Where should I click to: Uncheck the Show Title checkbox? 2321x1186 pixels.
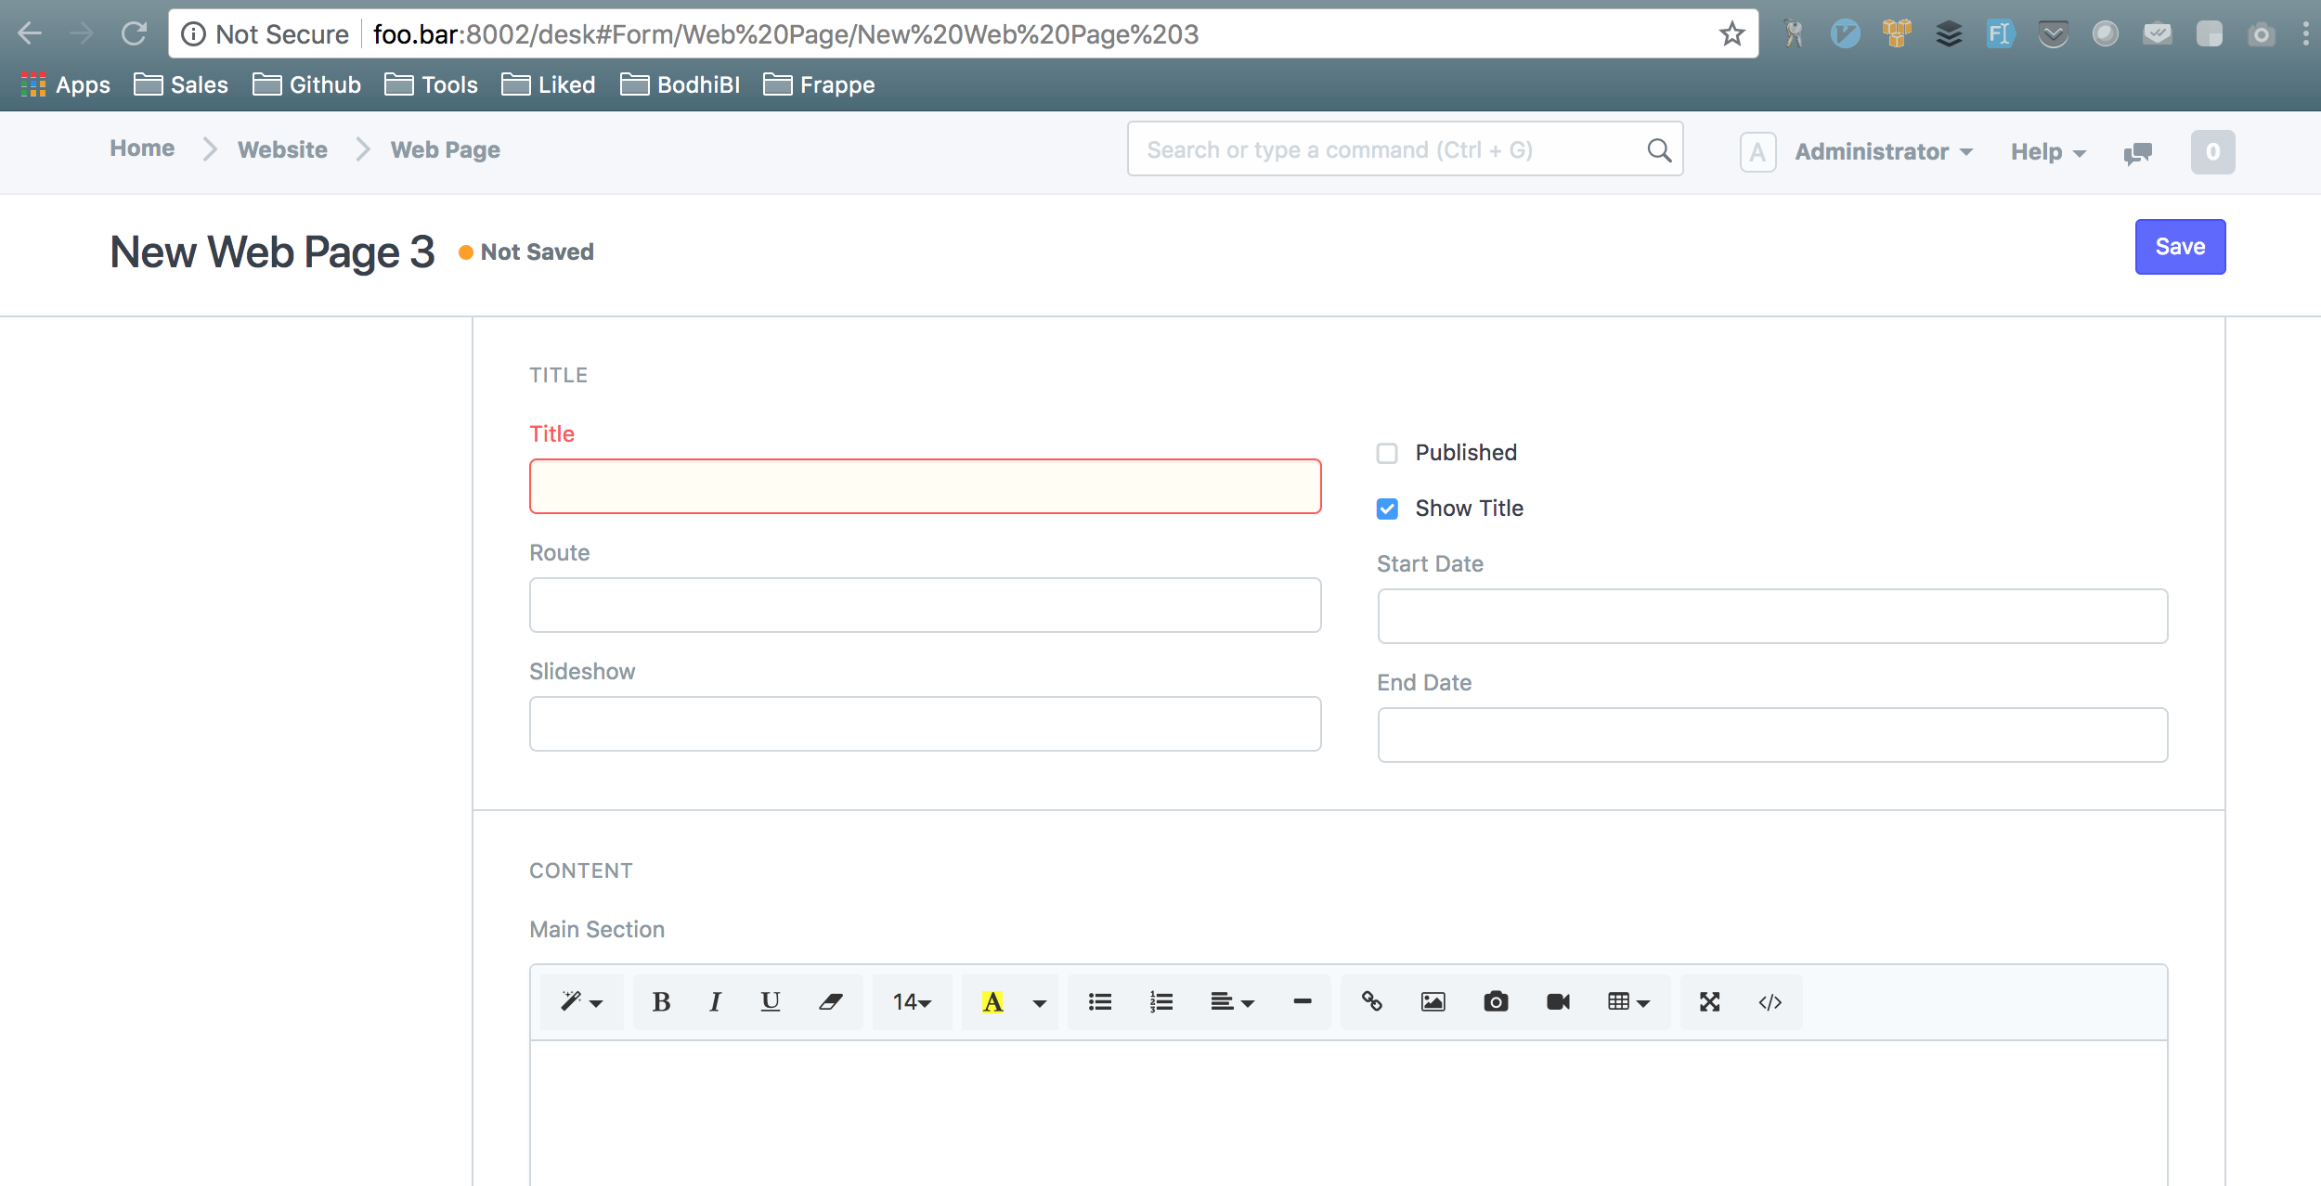coord(1387,509)
